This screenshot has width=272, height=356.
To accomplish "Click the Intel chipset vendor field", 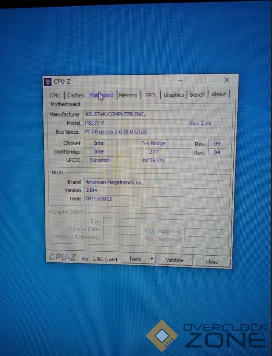I will click(99, 143).
